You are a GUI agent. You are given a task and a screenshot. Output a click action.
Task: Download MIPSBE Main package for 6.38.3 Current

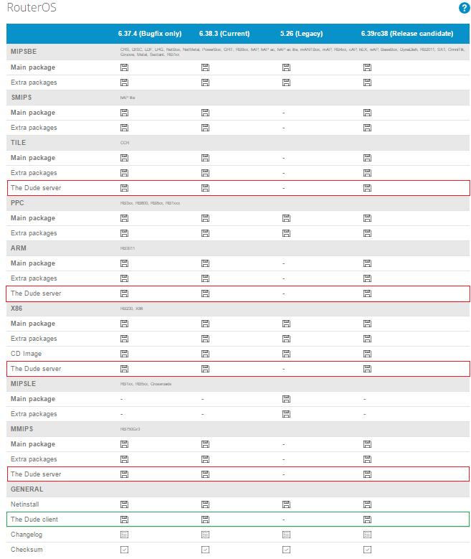pos(205,67)
